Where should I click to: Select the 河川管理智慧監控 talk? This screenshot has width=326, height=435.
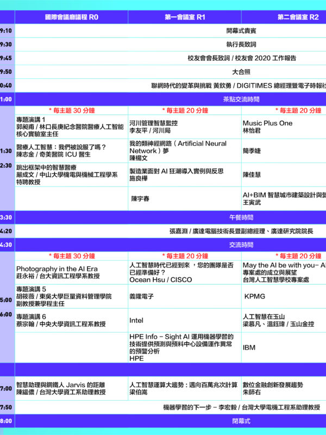[x=157, y=123]
